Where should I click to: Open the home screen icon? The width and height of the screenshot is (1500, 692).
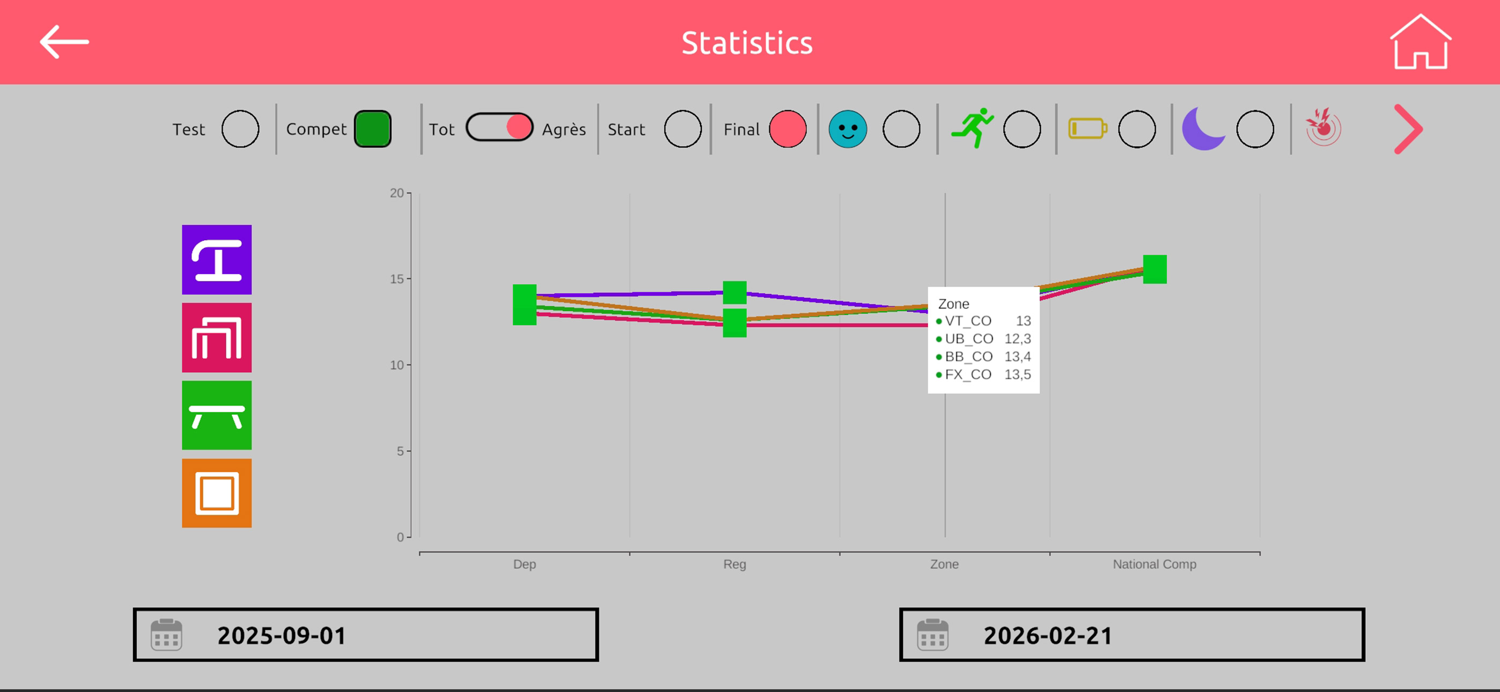click(1420, 42)
